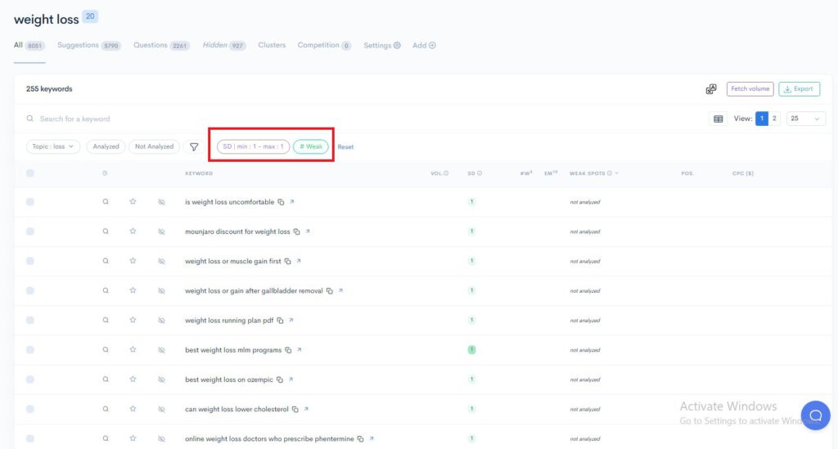Viewport: 838px width, 449px height.
Task: Check 'best weight loss mlm programs' row
Action: coord(30,350)
